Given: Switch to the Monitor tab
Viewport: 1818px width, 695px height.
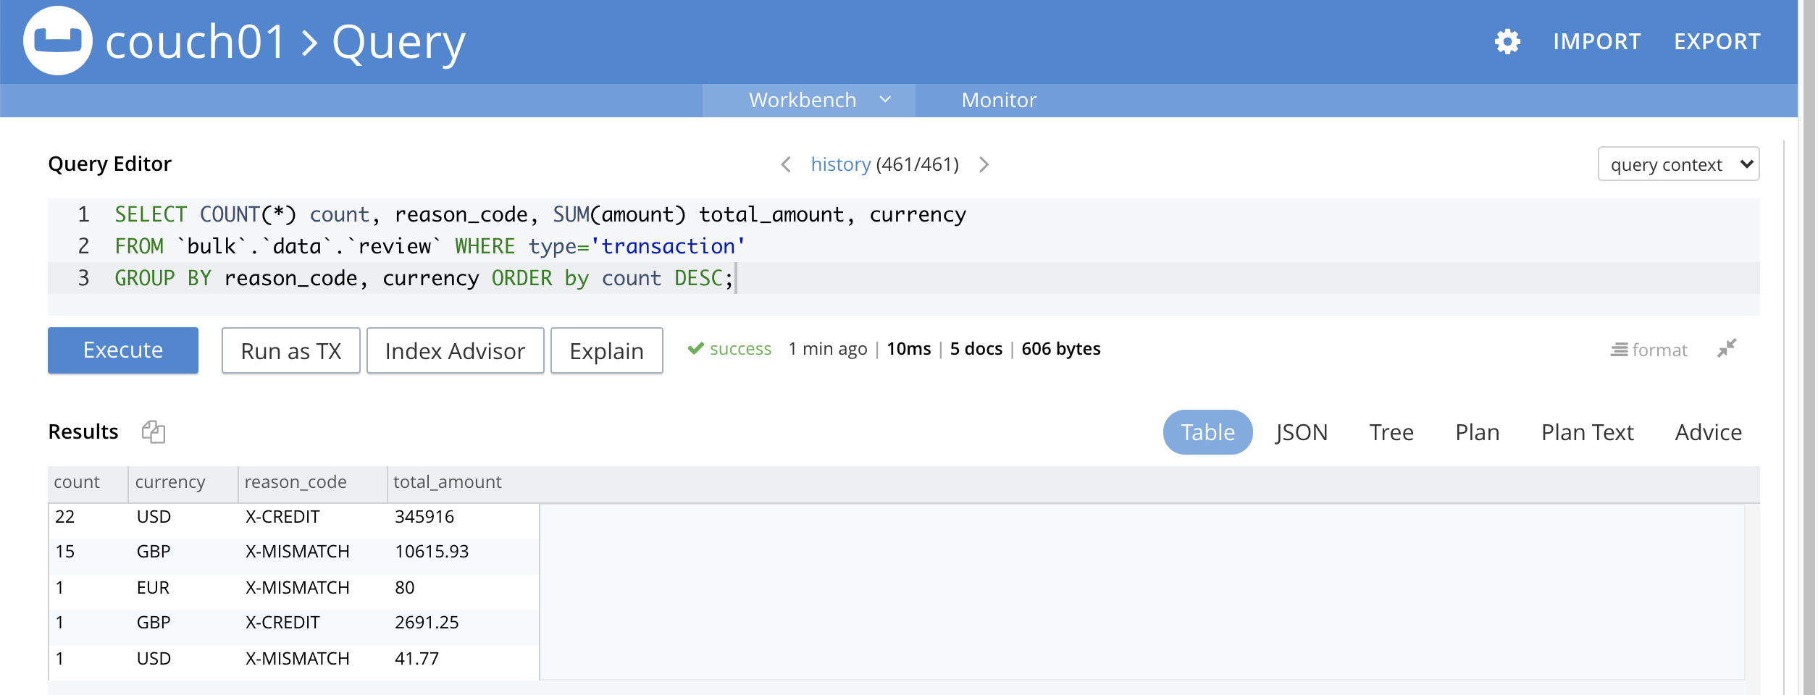Looking at the screenshot, I should 998,100.
